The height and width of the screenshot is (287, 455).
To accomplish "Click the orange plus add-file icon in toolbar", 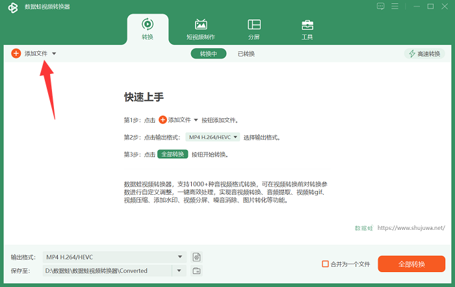I will (16, 53).
